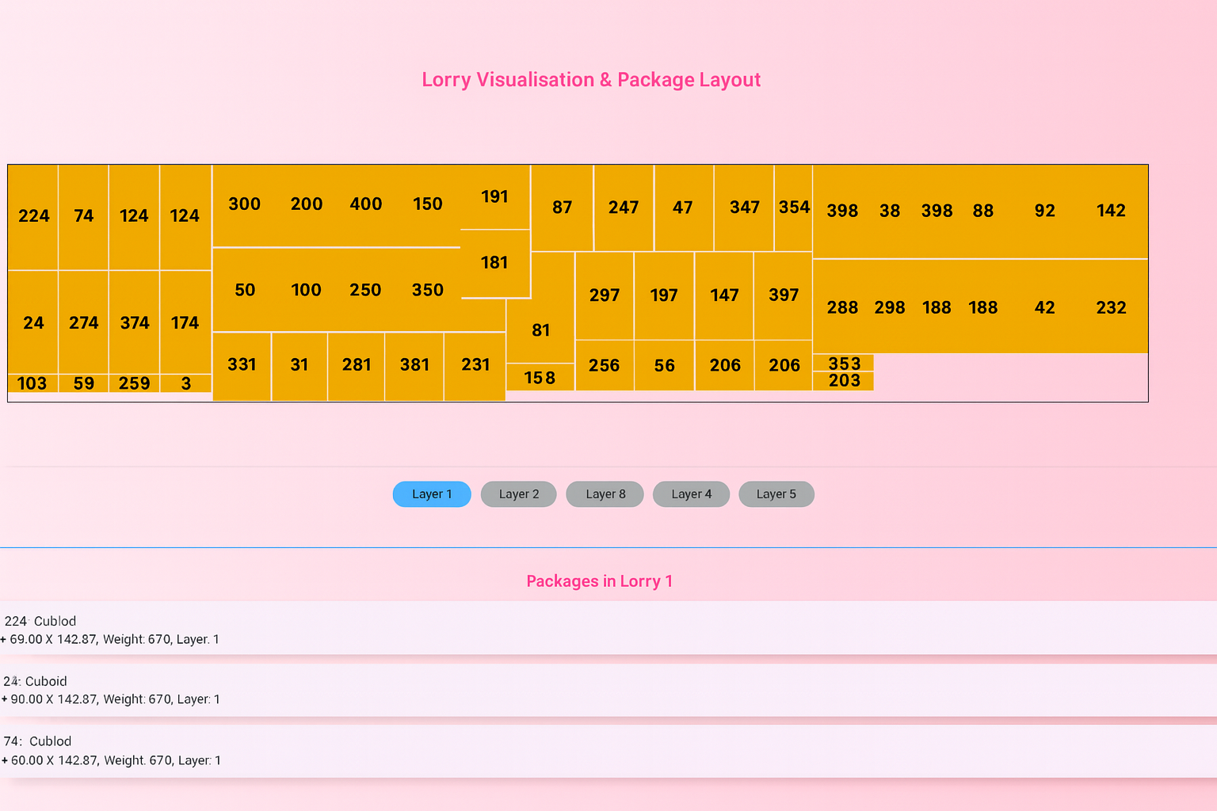Select the package block labeled 203
Viewport: 1217px width, 811px height.
tap(844, 381)
